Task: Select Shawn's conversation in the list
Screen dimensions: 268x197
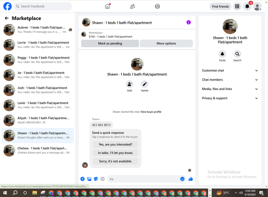Action: 38,135
